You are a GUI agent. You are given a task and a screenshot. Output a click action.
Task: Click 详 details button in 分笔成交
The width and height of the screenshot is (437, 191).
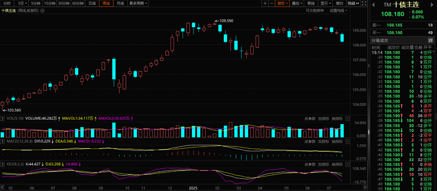430,40
